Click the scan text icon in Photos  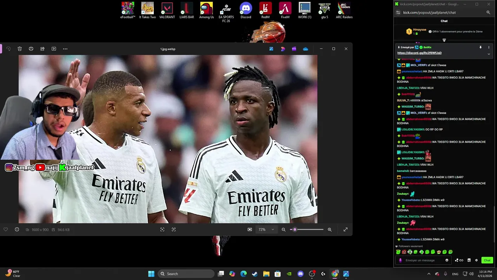(x=174, y=229)
